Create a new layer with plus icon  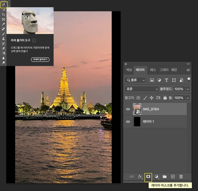(x=173, y=176)
